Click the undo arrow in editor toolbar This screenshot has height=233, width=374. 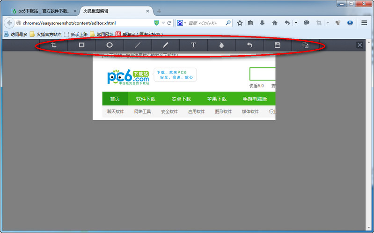pos(249,45)
